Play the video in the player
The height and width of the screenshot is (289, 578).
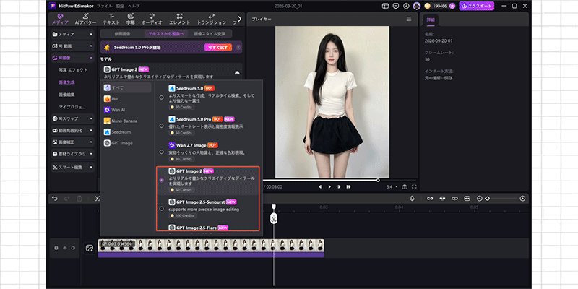pyautogui.click(x=329, y=187)
